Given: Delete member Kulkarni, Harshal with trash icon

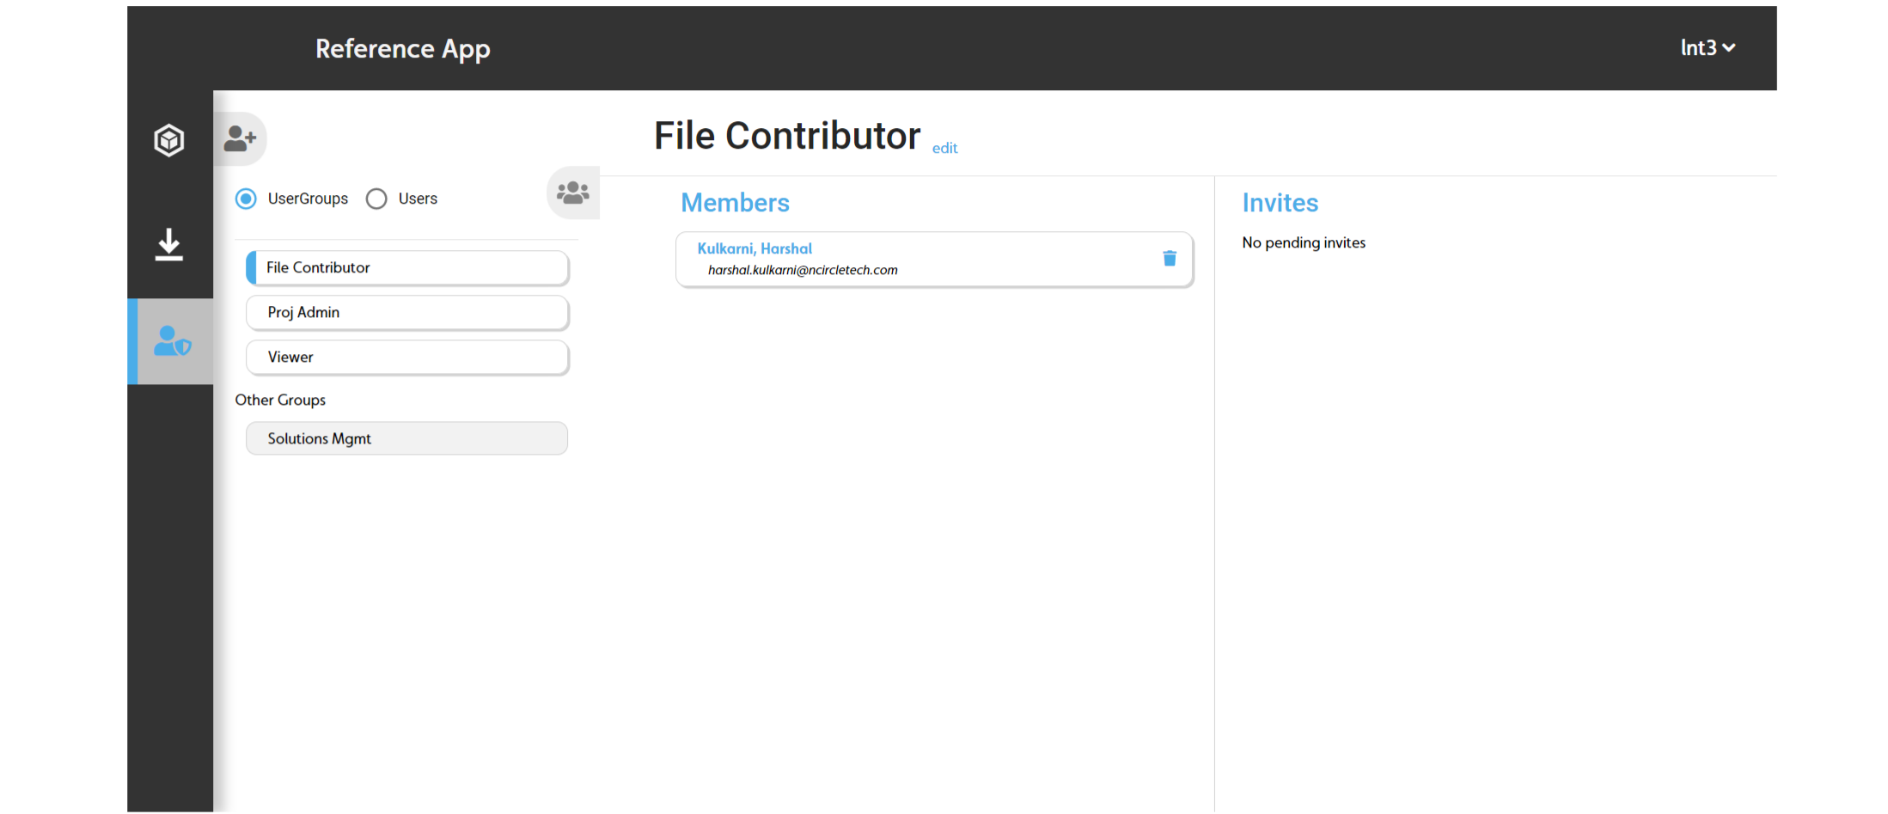Looking at the screenshot, I should pyautogui.click(x=1169, y=258).
